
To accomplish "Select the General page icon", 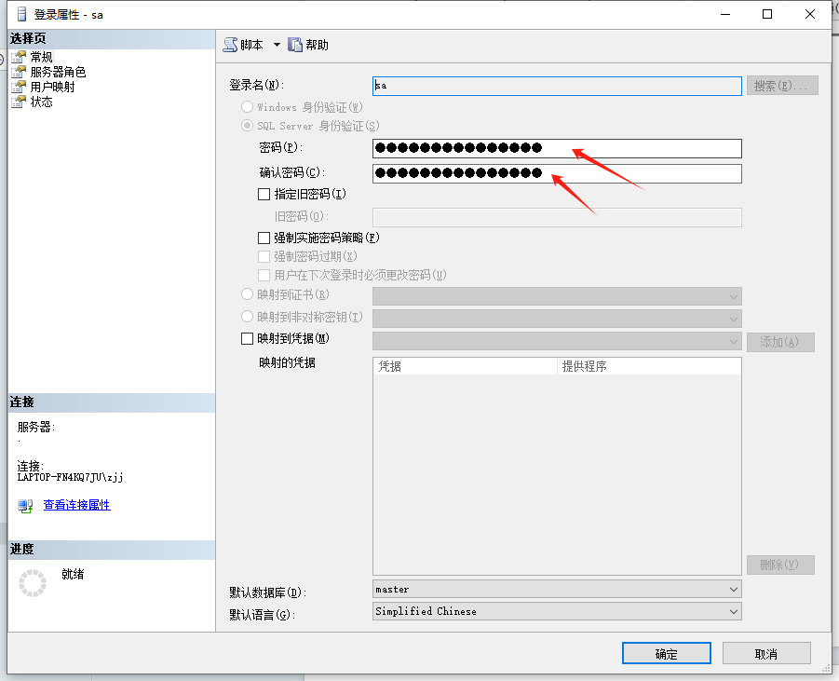I will (18, 57).
